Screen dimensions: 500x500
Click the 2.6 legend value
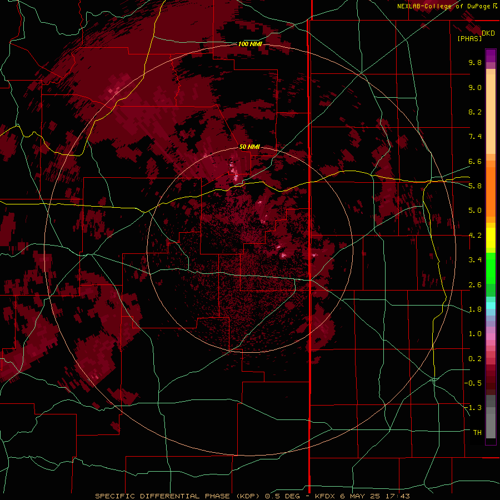click(x=475, y=285)
